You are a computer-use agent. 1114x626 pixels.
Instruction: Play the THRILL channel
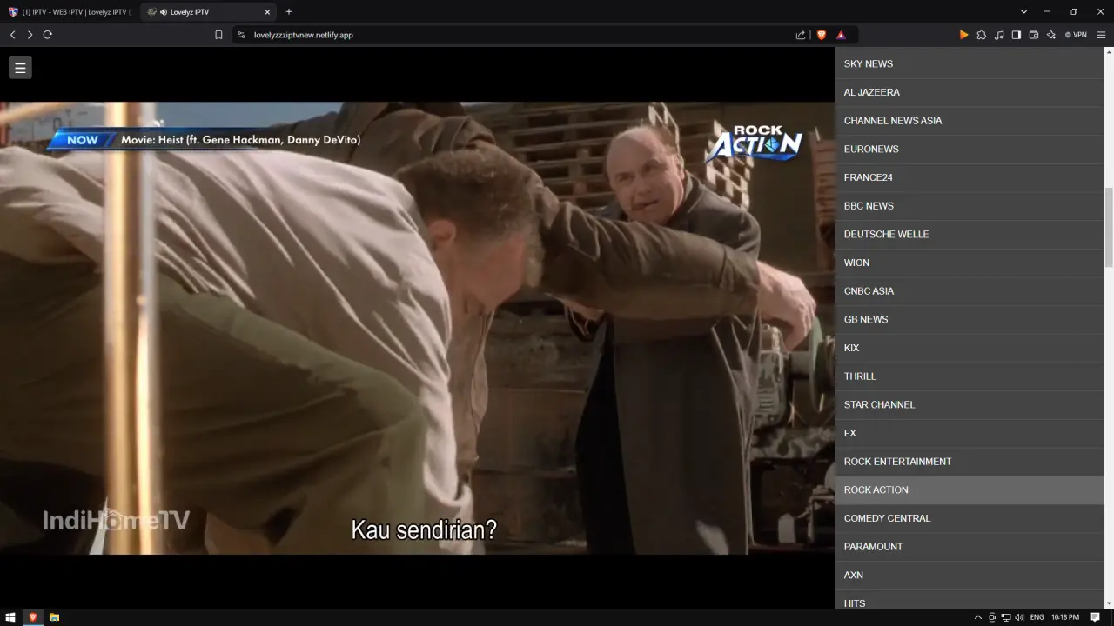pyautogui.click(x=970, y=376)
